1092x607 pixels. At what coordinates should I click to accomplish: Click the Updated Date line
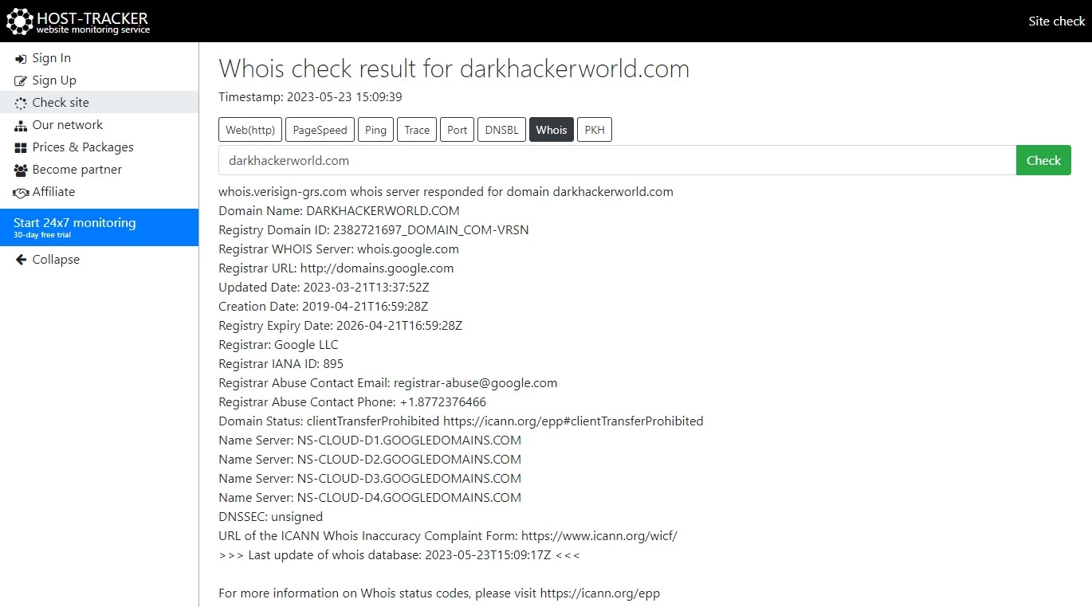[324, 288]
